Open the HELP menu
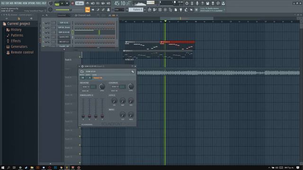The width and height of the screenshot is (303, 170). click(x=44, y=3)
